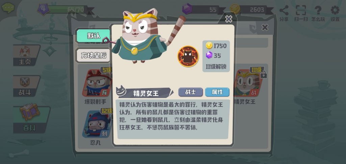Click the fiery cat skill icon
This screenshot has width=346, height=164.
(x=188, y=56)
